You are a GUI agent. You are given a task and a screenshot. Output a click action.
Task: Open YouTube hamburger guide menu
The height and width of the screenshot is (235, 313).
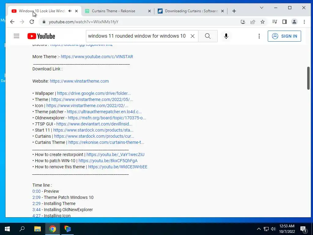[17, 36]
